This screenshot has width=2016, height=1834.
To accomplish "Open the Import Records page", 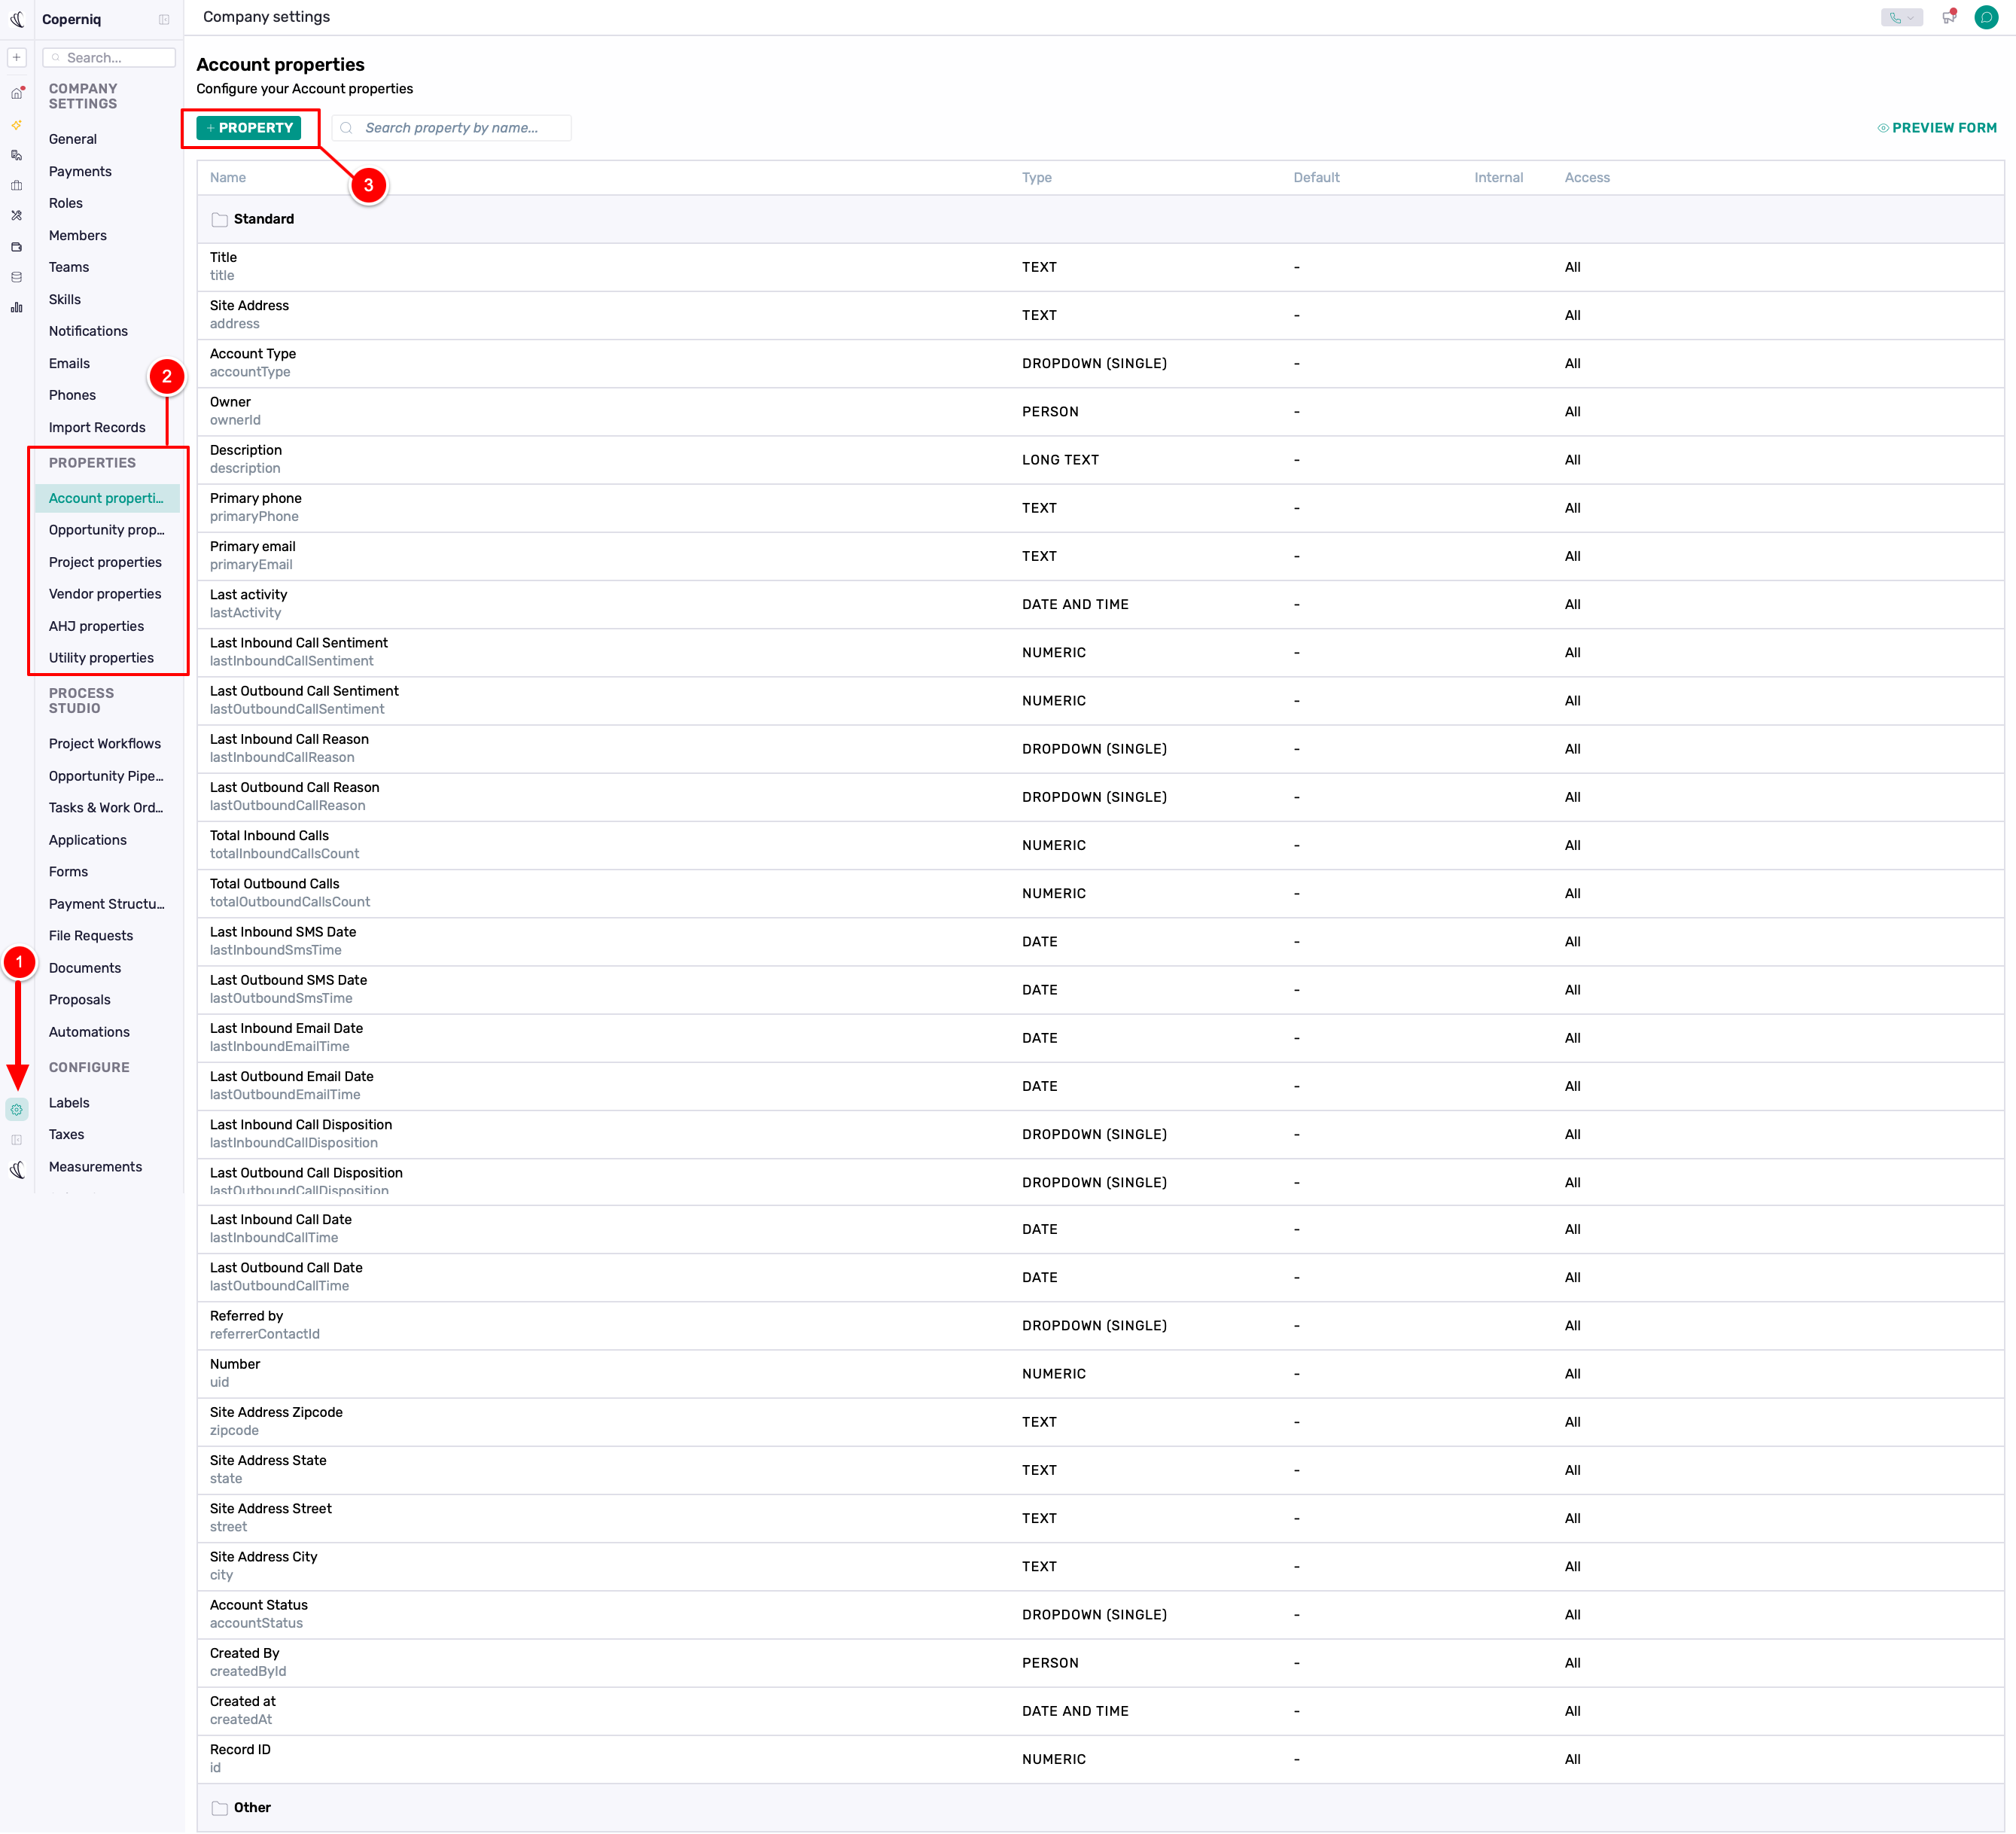I will pos(97,427).
